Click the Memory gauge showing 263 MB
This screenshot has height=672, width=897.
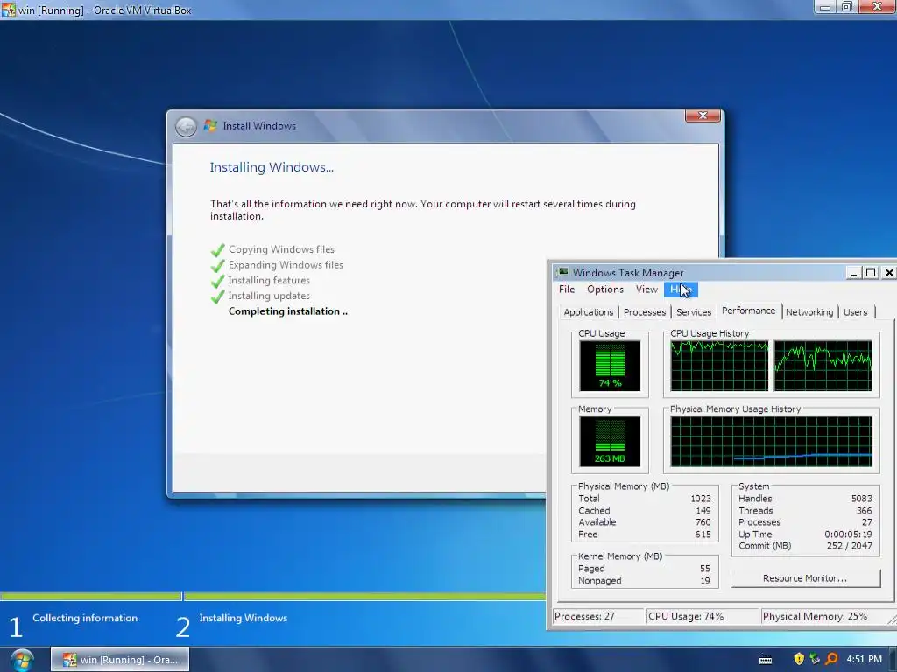[610, 441]
